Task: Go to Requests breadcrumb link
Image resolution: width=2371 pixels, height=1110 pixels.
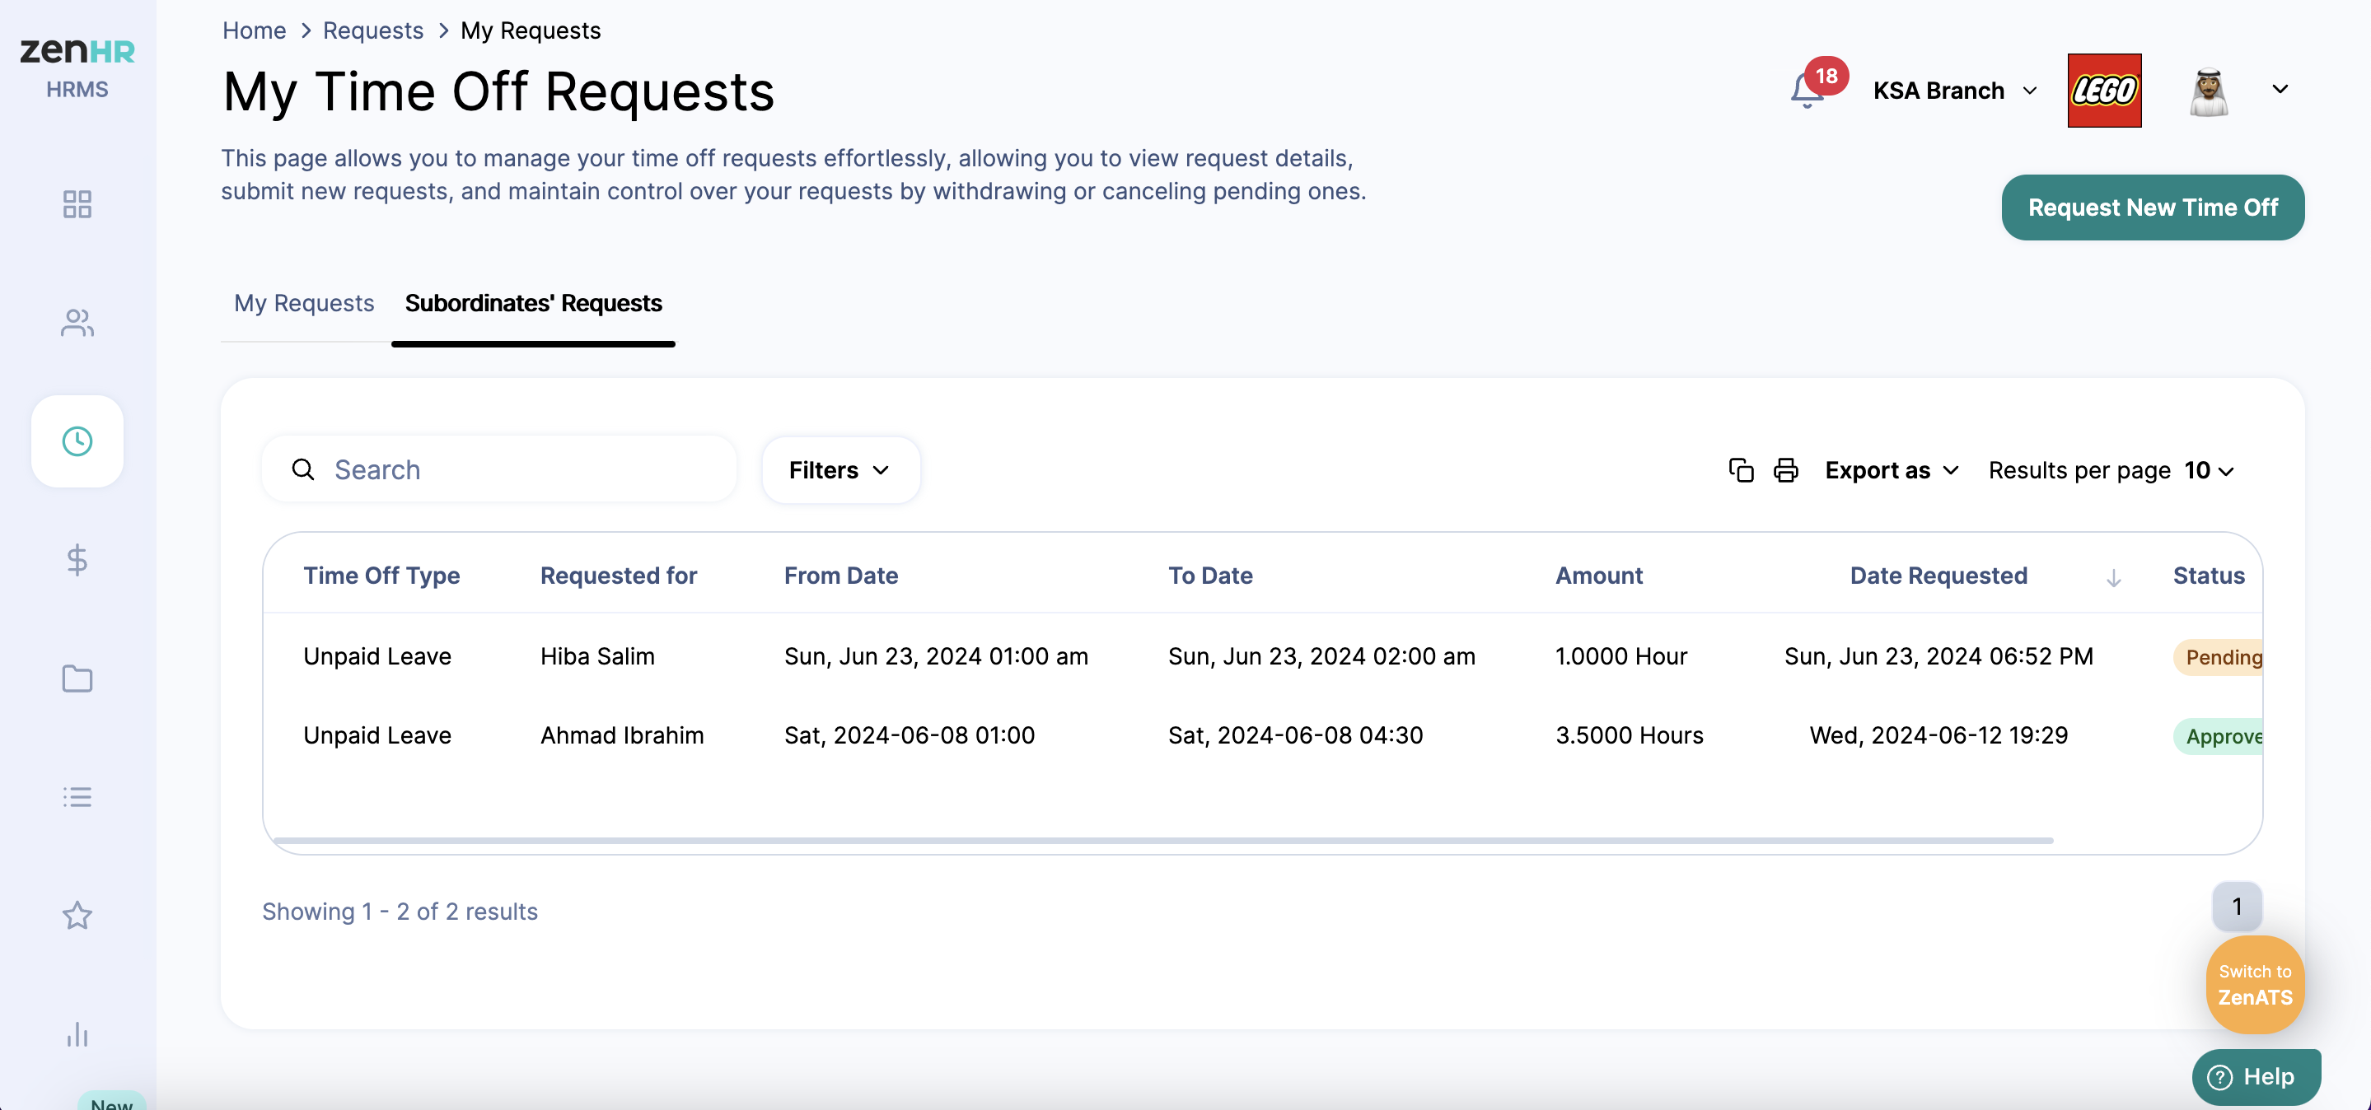Action: [372, 30]
